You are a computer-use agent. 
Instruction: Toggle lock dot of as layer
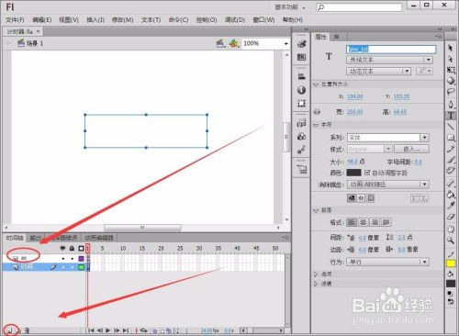pyautogui.click(x=72, y=259)
